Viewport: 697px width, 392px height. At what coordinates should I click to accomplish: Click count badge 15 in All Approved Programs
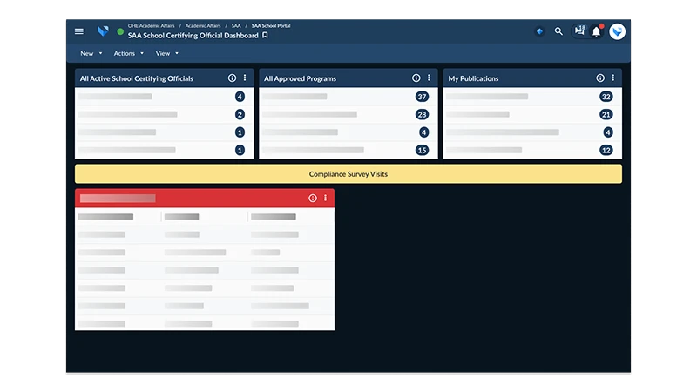point(422,150)
